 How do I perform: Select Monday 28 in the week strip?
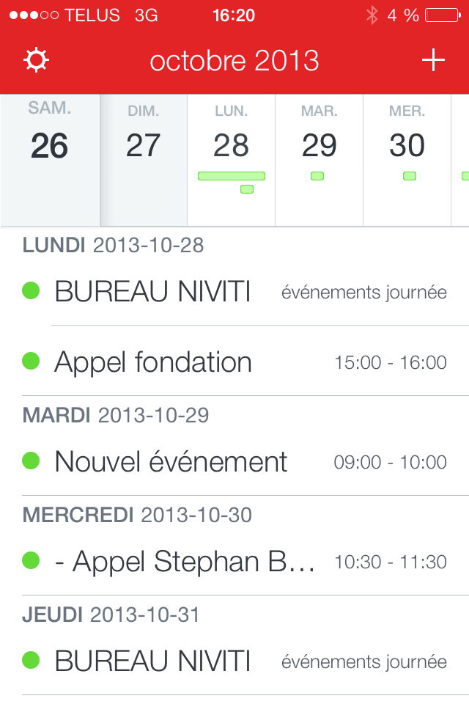[231, 161]
